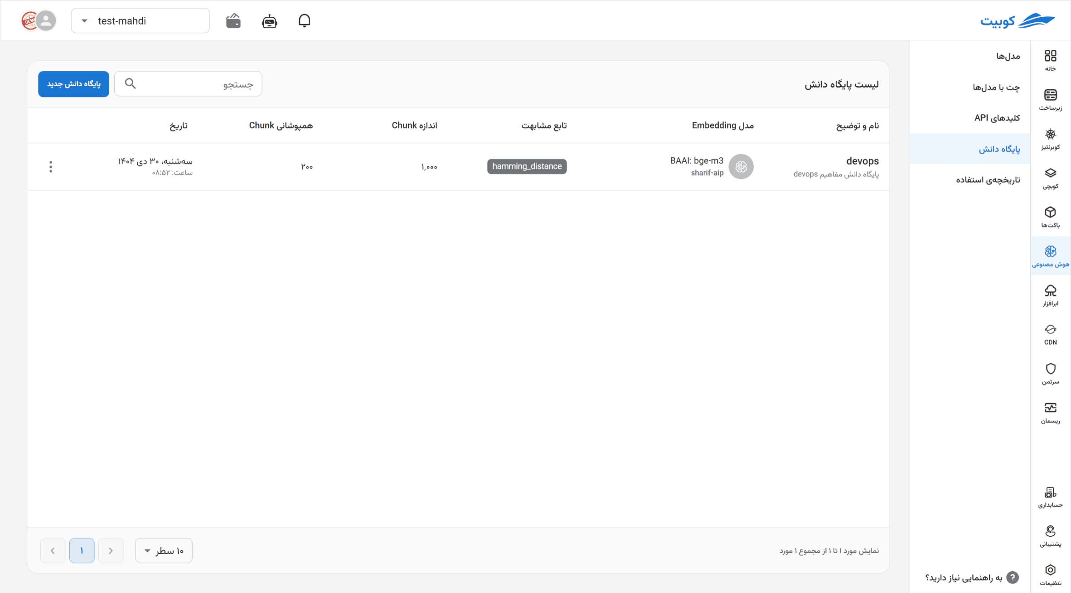Open the ۱۰ سطر rows-per-page dropdown
The width and height of the screenshot is (1071, 593).
click(164, 550)
